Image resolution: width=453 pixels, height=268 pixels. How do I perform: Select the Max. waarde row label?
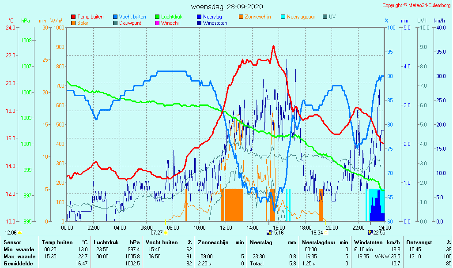point(19,257)
